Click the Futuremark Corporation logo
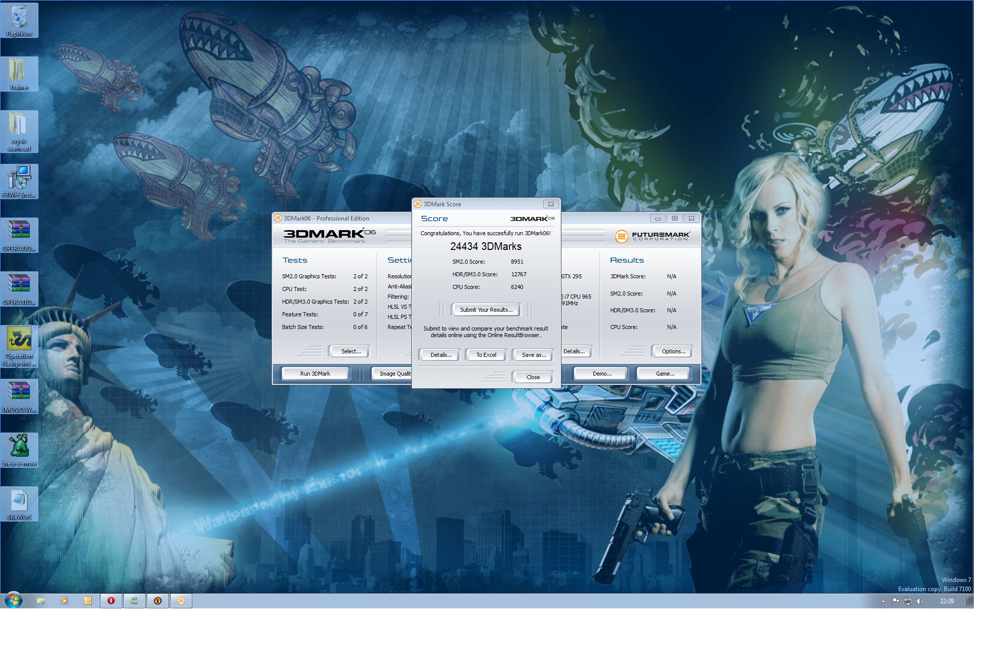The height and width of the screenshot is (657, 986). tap(653, 236)
